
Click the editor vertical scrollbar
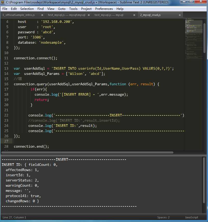click(204, 38)
